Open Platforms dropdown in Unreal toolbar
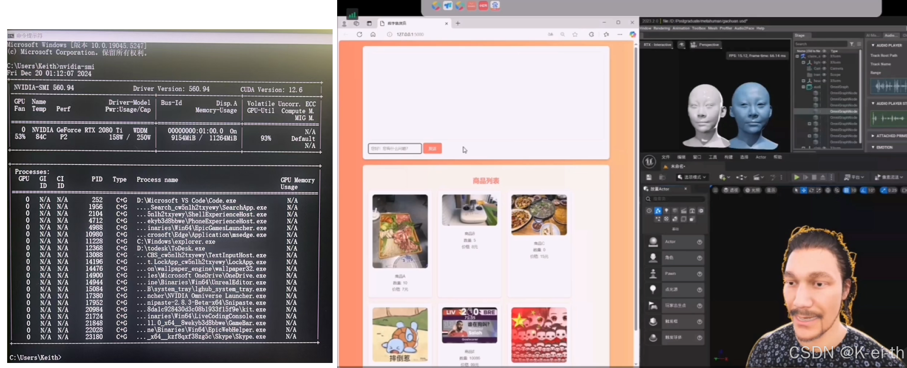907x368 pixels. [854, 177]
